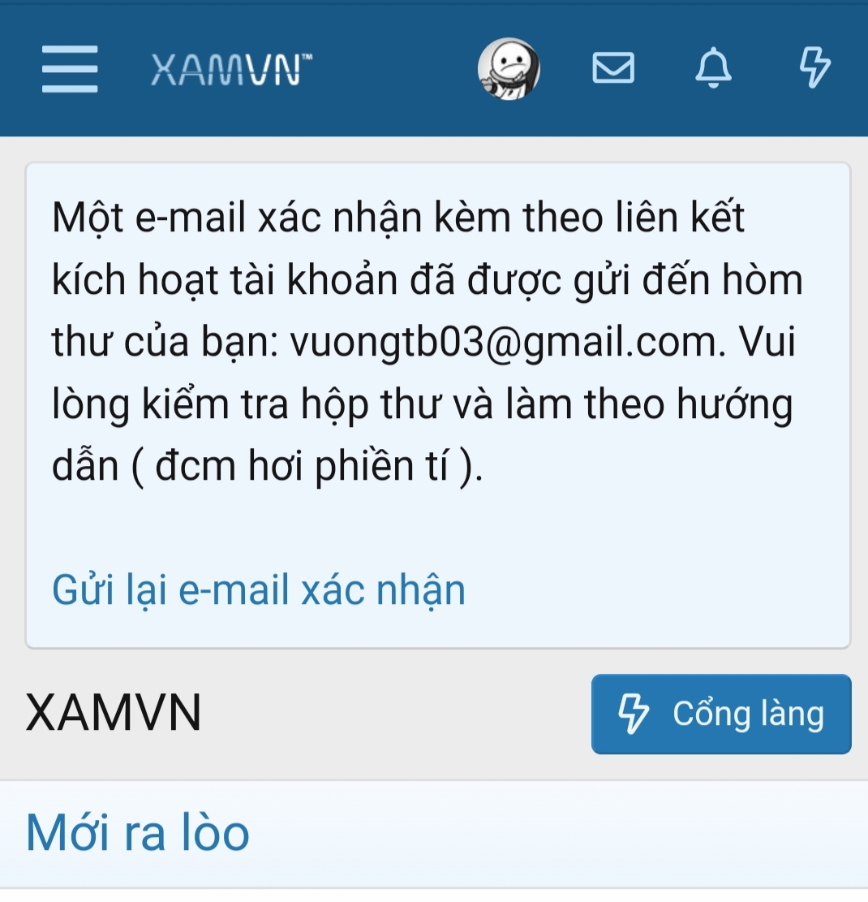Click the Cổng làng button
Viewport: 868px width, 902px height.
coord(721,714)
